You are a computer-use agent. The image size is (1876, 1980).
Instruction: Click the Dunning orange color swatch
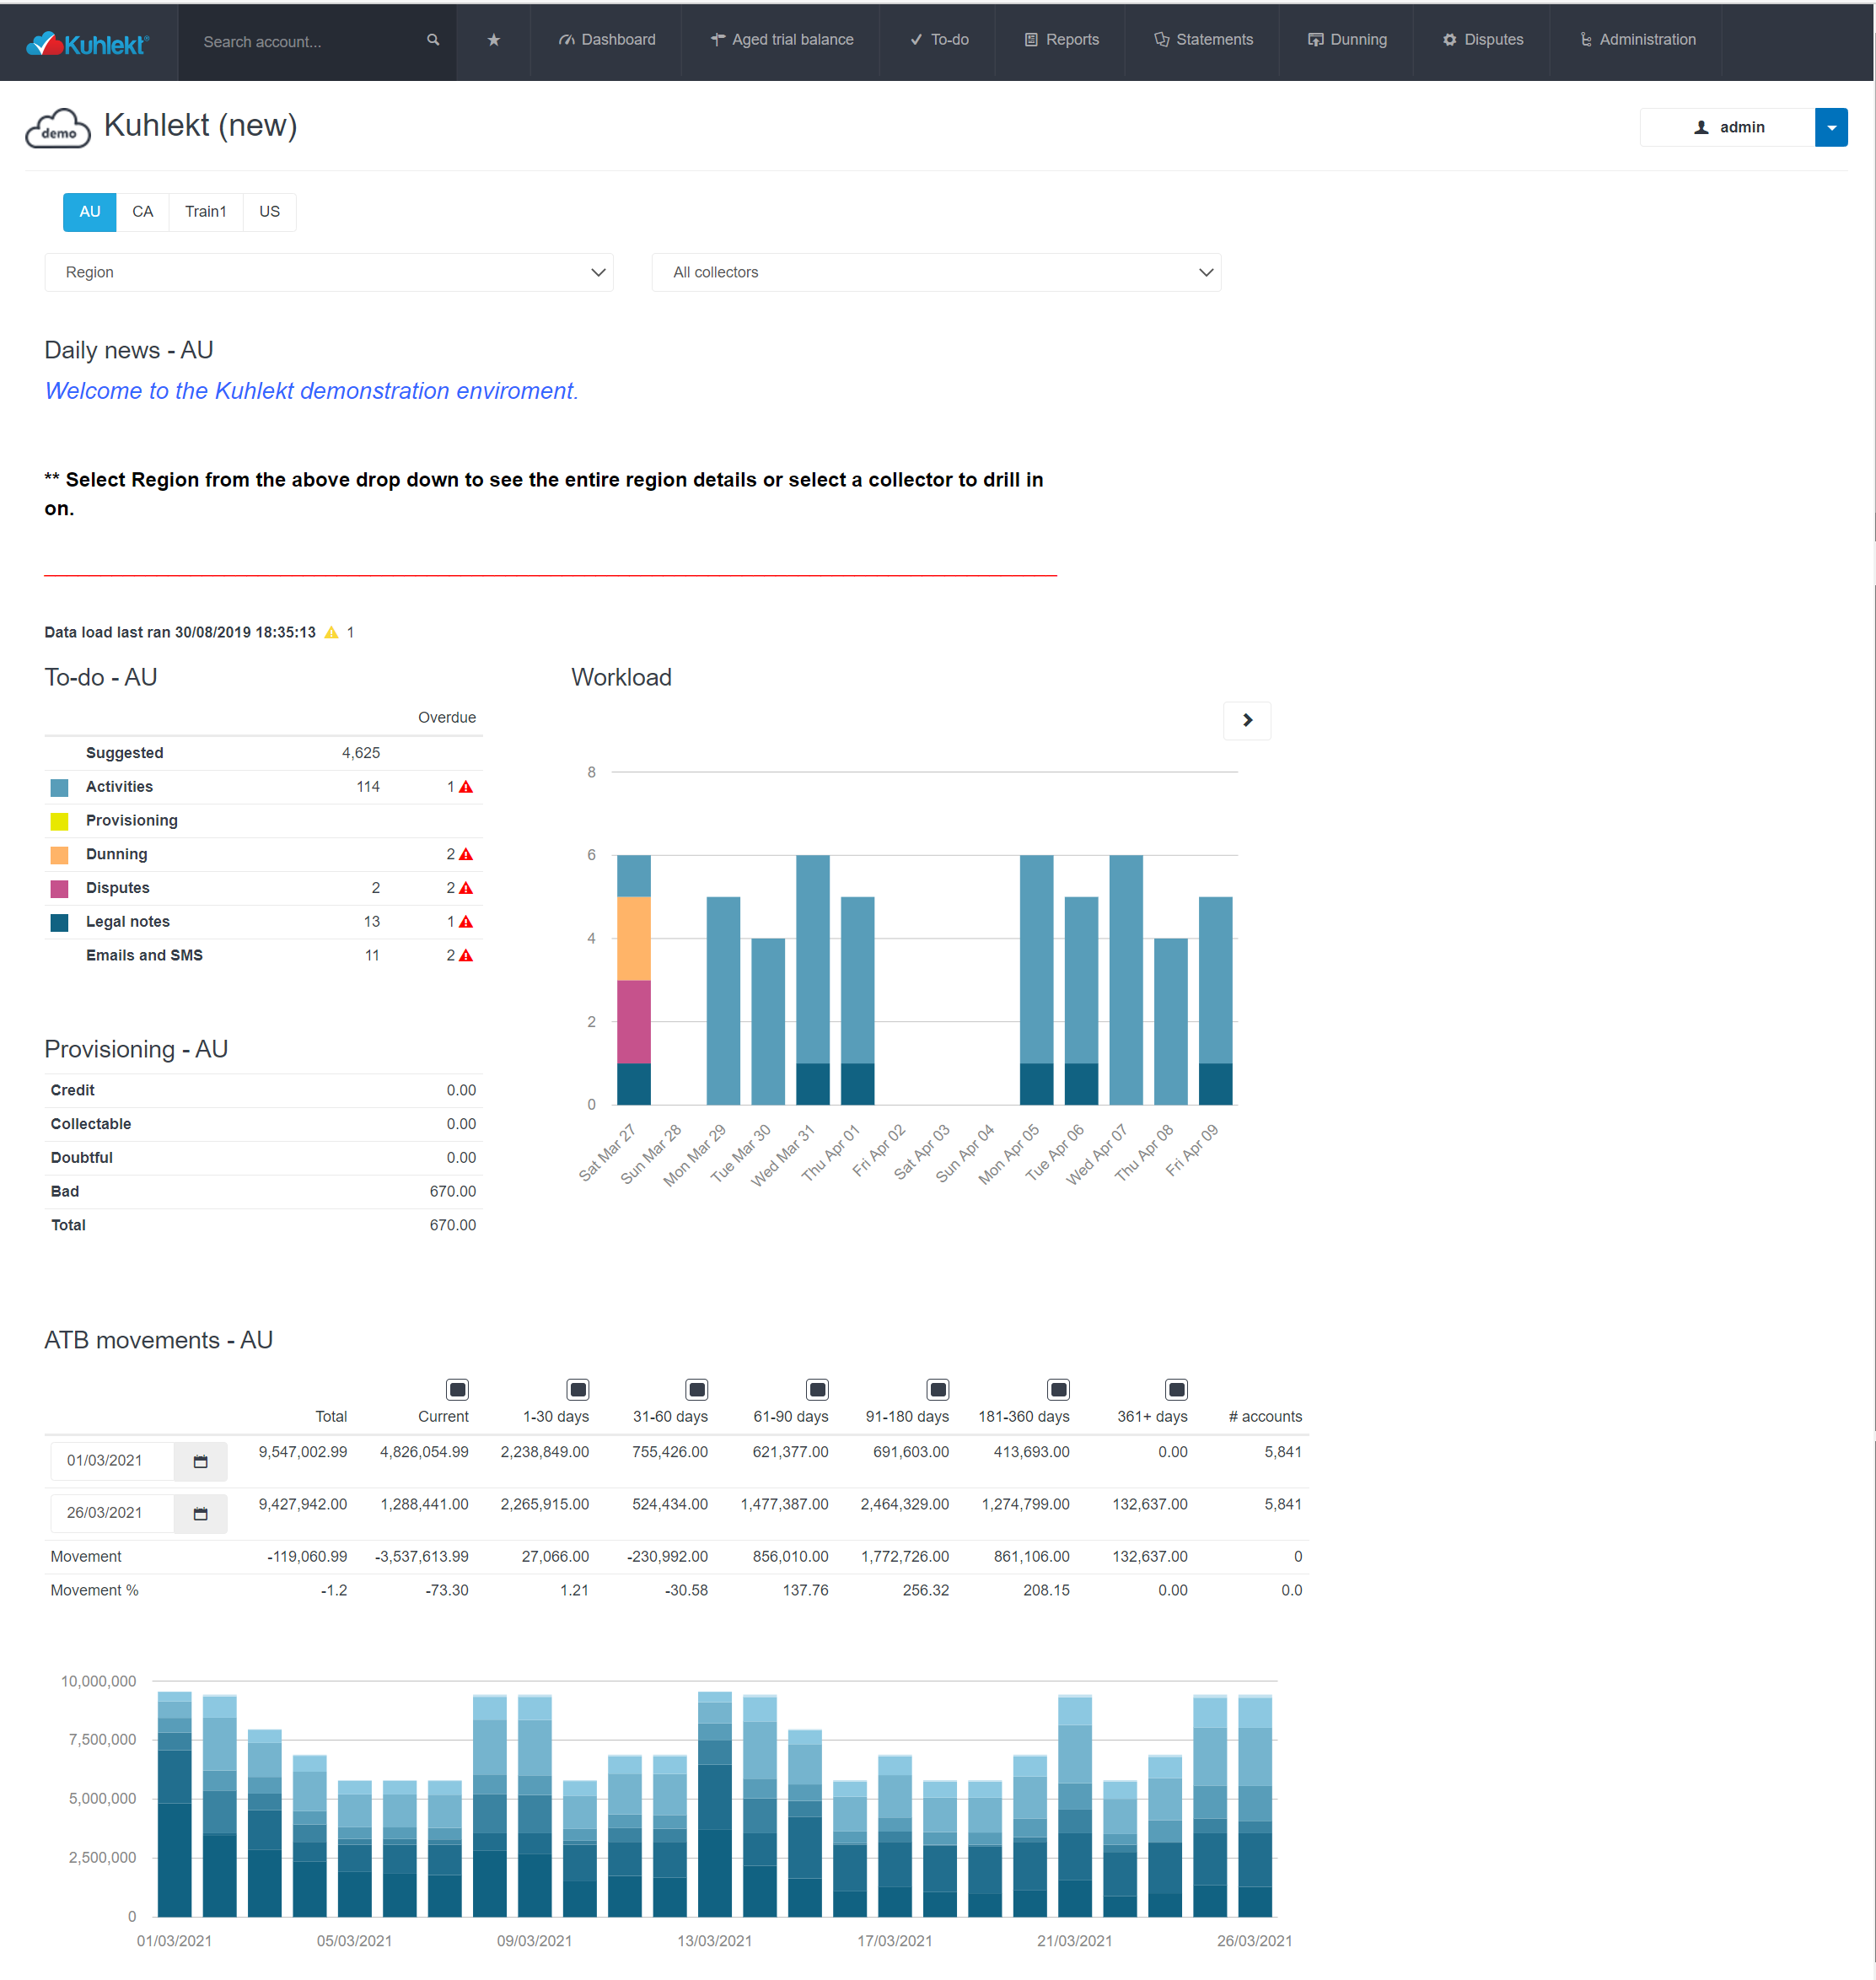tap(60, 855)
